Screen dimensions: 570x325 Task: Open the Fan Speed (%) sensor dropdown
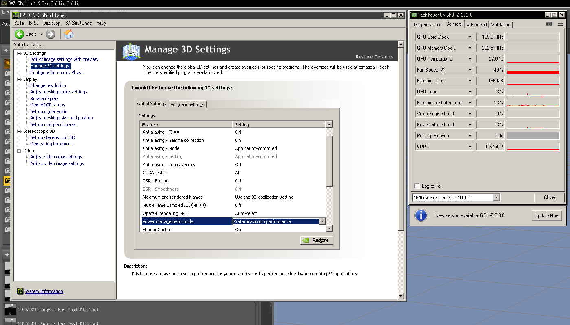[x=470, y=70]
